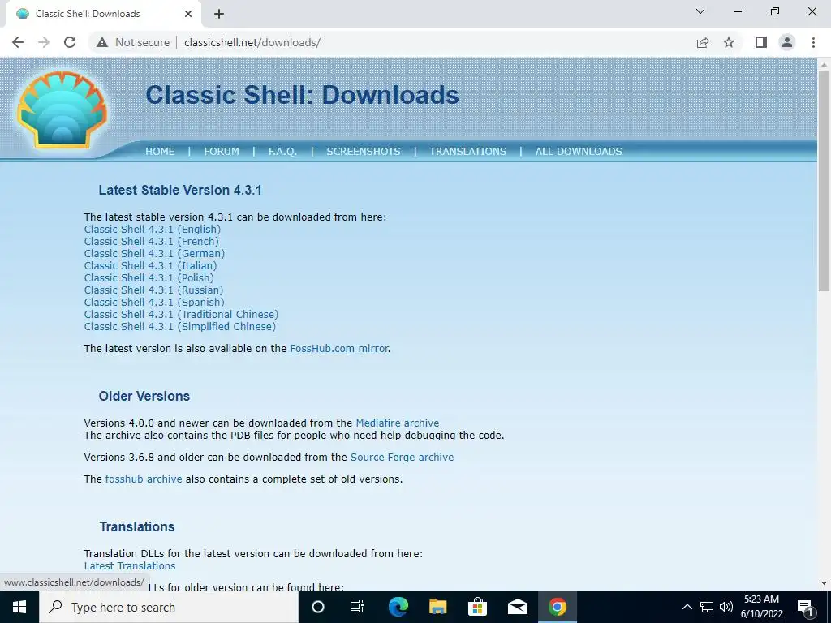Open the Latest Translations link
Screen dimensions: 831x623
tap(130, 565)
